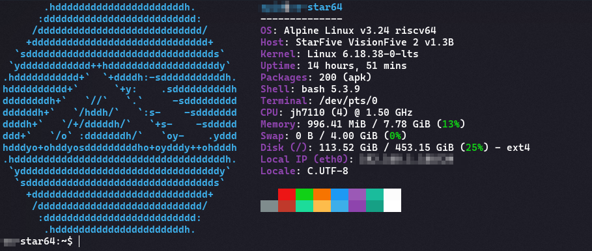Select 'Alpine Linux v3.24 riscv64' text

click(x=360, y=31)
